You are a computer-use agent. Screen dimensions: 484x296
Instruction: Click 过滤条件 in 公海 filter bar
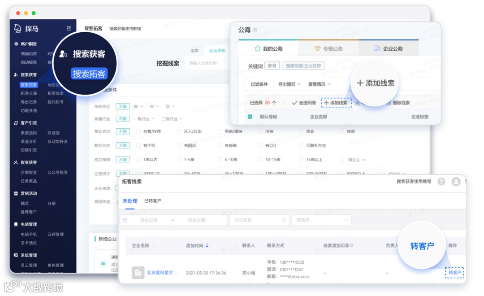[259, 84]
